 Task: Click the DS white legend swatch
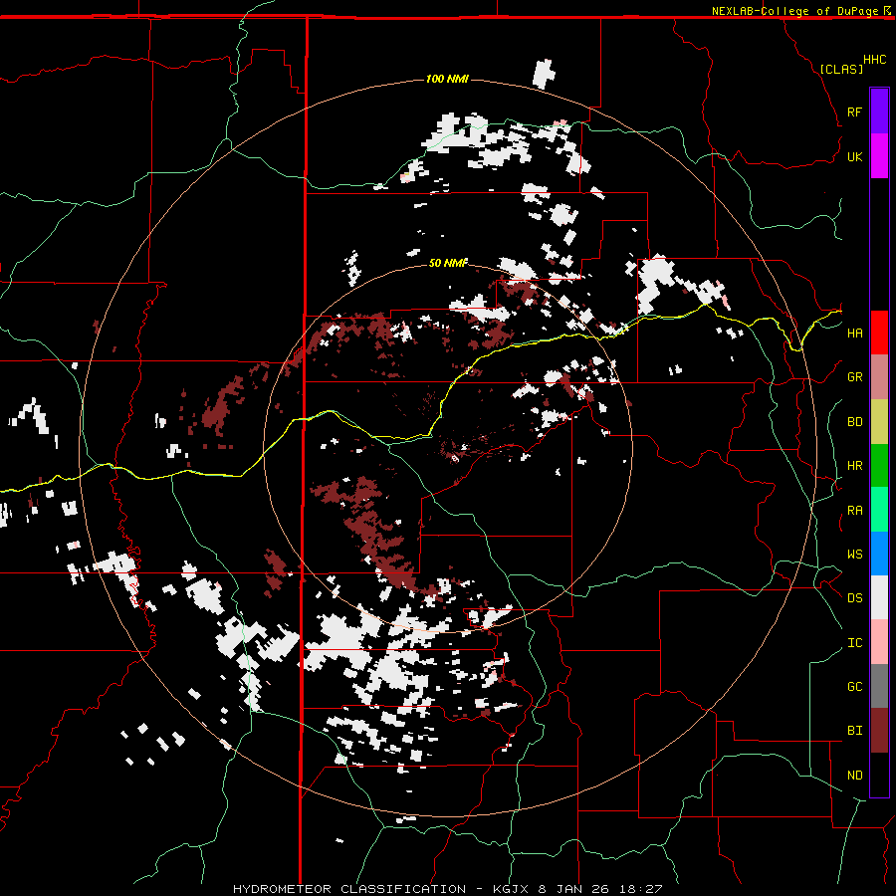click(x=879, y=597)
